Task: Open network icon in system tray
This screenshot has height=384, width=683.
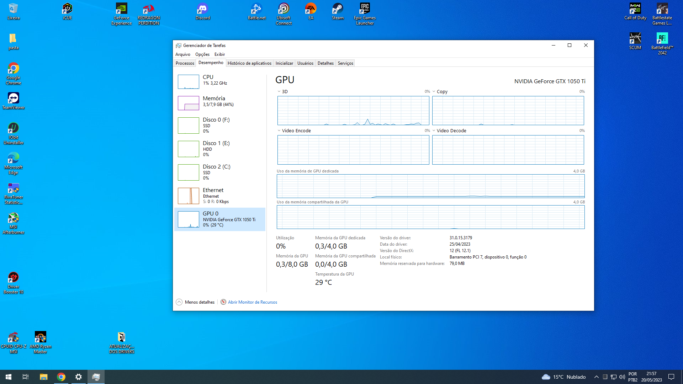Action: pyautogui.click(x=613, y=377)
